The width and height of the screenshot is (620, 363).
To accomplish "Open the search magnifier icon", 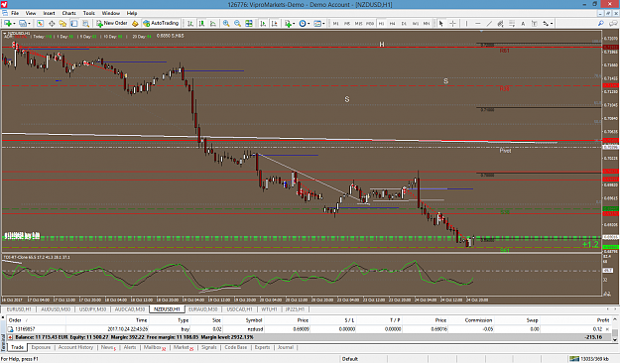I will (x=601, y=24).
